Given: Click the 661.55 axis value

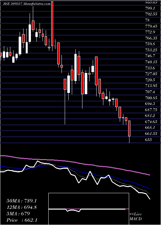Looking at the screenshot, I should pos(151,134).
